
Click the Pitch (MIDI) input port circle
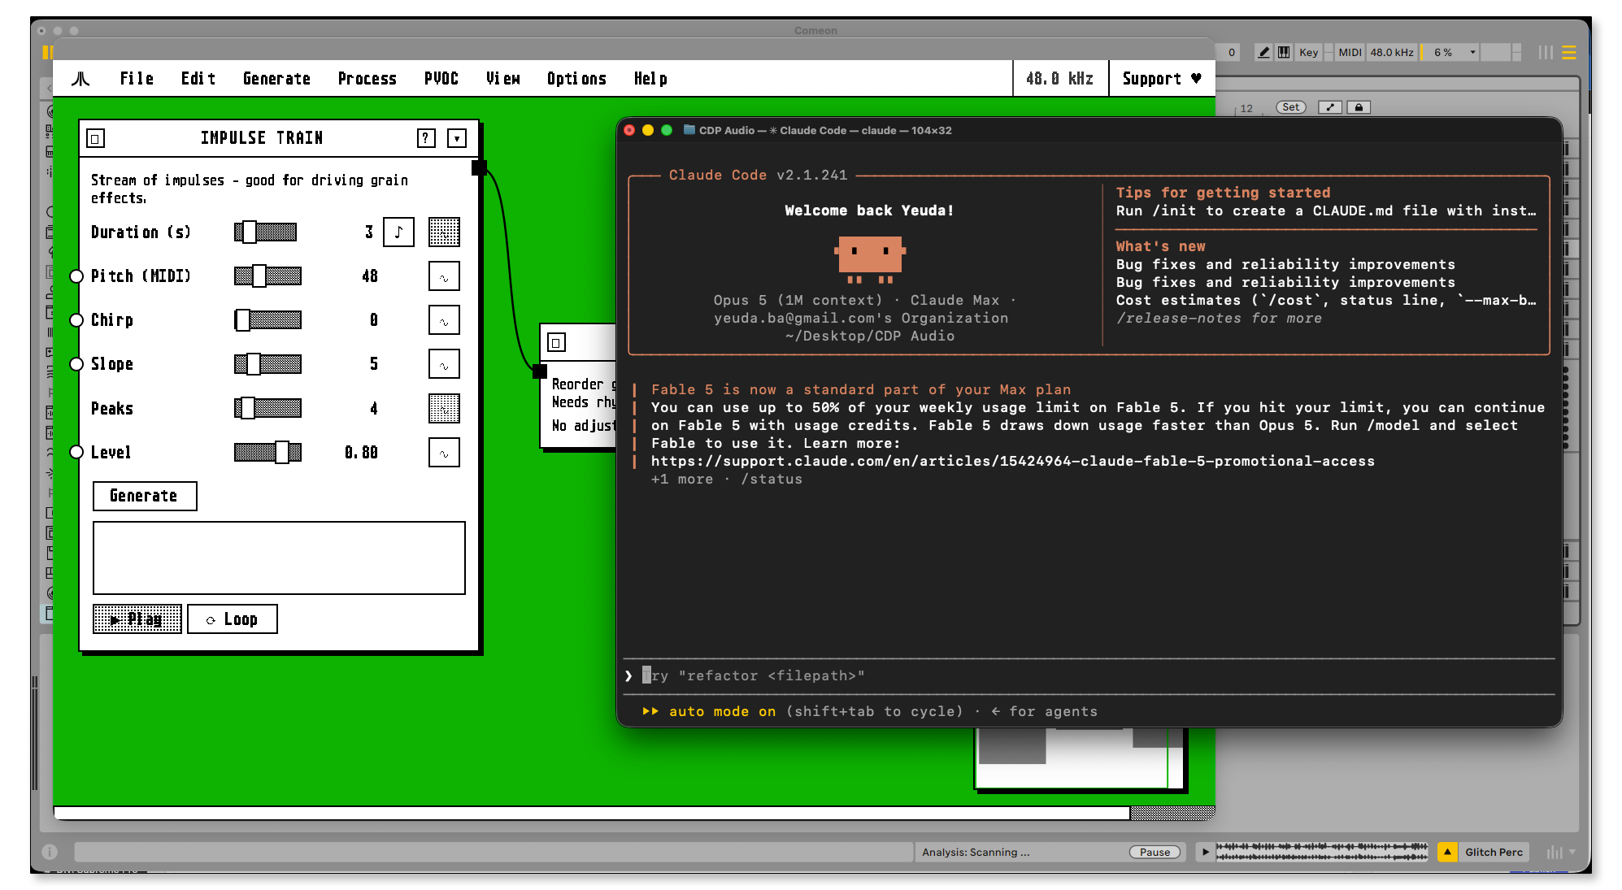76,276
